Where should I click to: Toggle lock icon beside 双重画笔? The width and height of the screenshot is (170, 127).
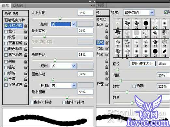pos(26,43)
